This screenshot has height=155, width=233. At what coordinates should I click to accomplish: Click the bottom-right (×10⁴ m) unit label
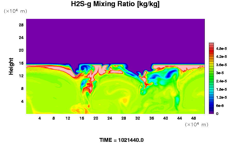coord(196,125)
